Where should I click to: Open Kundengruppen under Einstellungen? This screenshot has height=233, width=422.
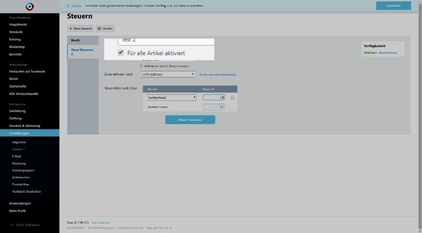pos(23,170)
